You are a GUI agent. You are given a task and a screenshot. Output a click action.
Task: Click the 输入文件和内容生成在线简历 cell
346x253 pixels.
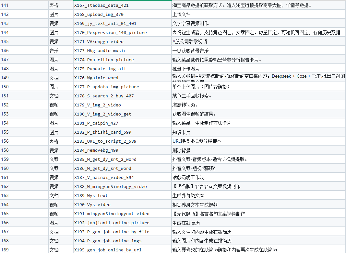pyautogui.click(x=258, y=232)
